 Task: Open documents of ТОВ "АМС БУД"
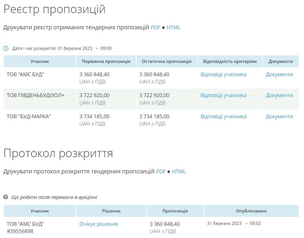[x=279, y=75]
